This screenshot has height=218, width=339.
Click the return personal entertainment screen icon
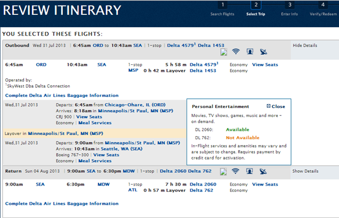[x=250, y=171]
